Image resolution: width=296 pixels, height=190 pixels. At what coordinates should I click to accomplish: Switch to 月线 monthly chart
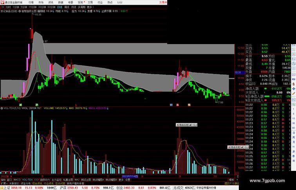tap(74, 7)
